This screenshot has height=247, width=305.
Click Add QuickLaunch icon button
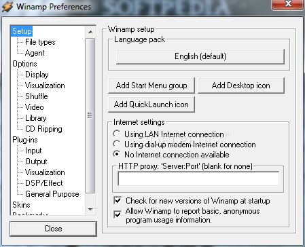click(151, 104)
